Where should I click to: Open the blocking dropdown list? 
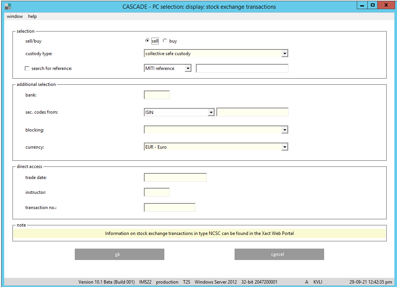pyautogui.click(x=285, y=130)
